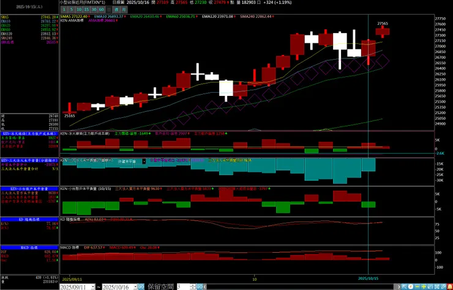Image resolution: width=453 pixels, height=290 pixels.
Task: Click the SMA5 row in left data panel
Action: point(29,17)
